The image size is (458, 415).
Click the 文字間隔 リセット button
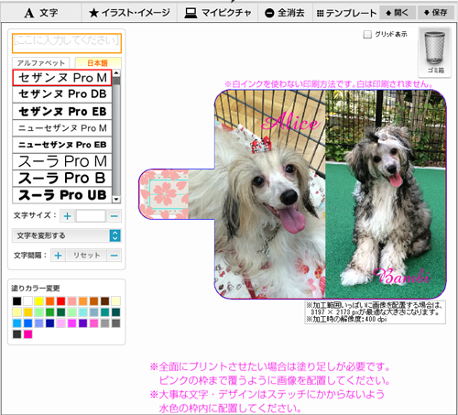(x=87, y=256)
